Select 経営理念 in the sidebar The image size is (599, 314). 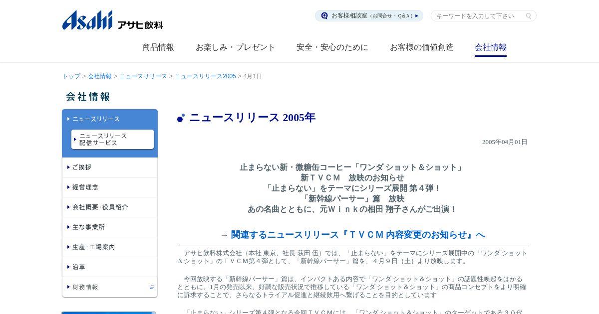coord(110,187)
